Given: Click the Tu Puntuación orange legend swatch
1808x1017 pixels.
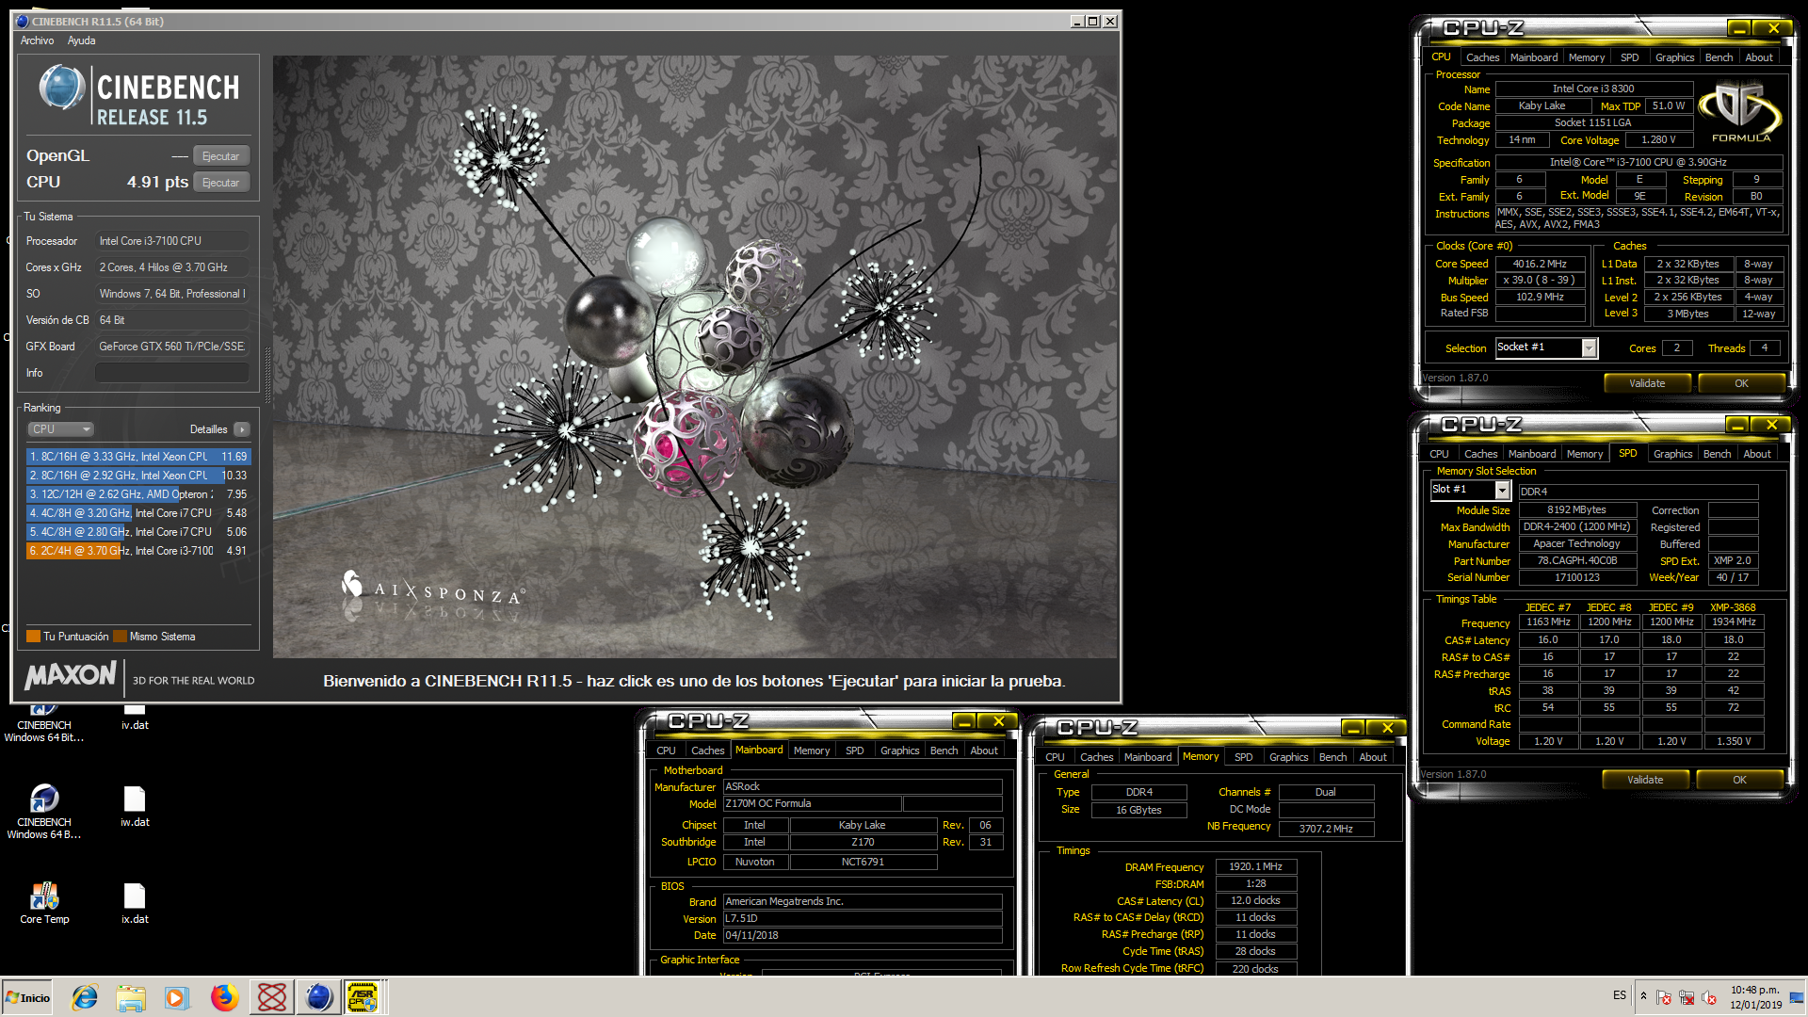Looking at the screenshot, I should [x=33, y=637].
